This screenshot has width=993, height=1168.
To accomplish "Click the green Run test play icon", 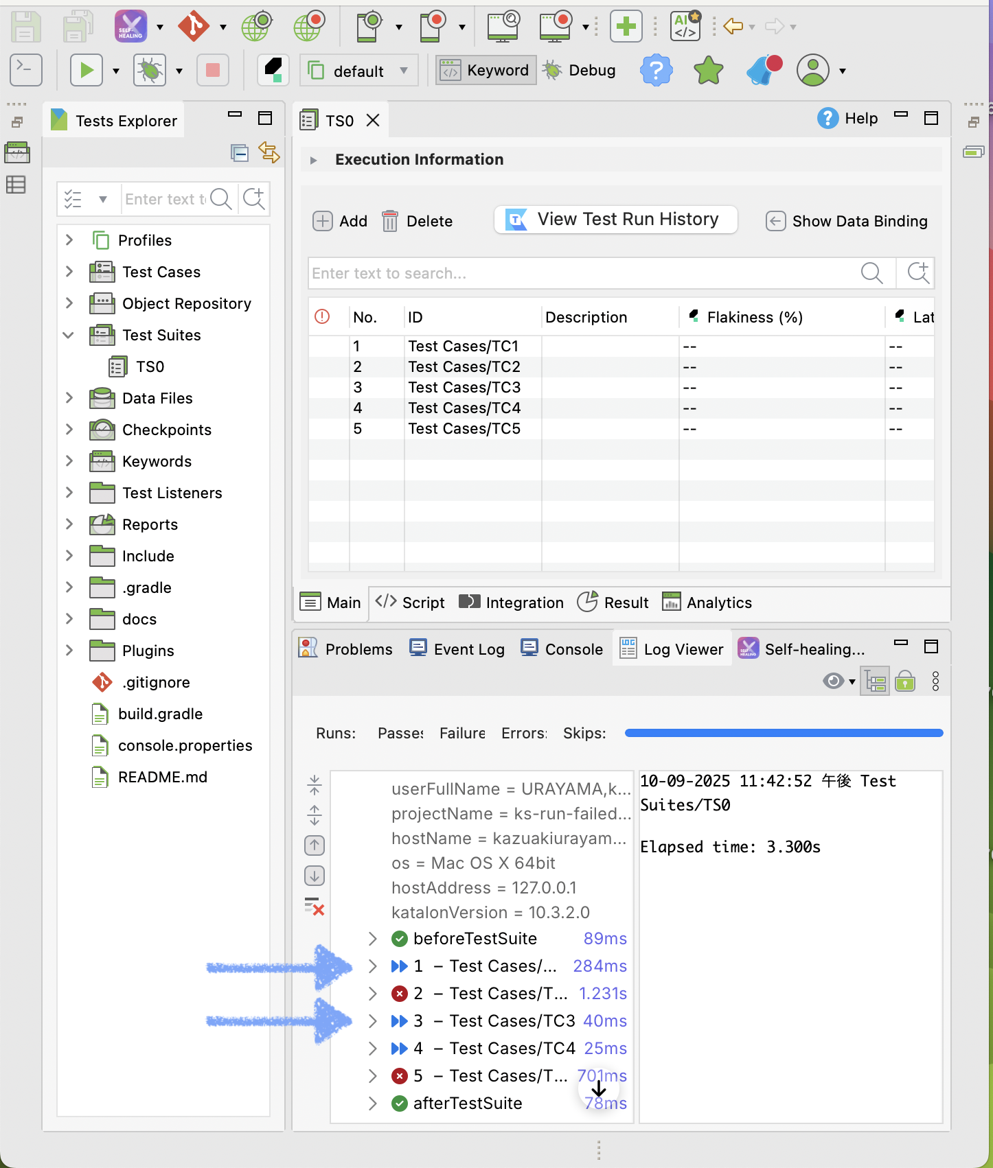I will 87,70.
